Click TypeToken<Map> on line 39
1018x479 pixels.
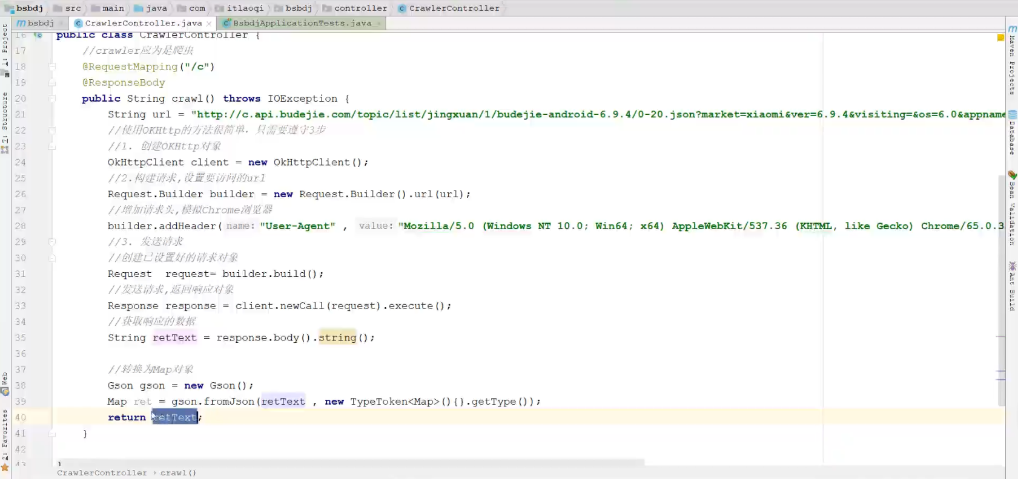(x=395, y=402)
